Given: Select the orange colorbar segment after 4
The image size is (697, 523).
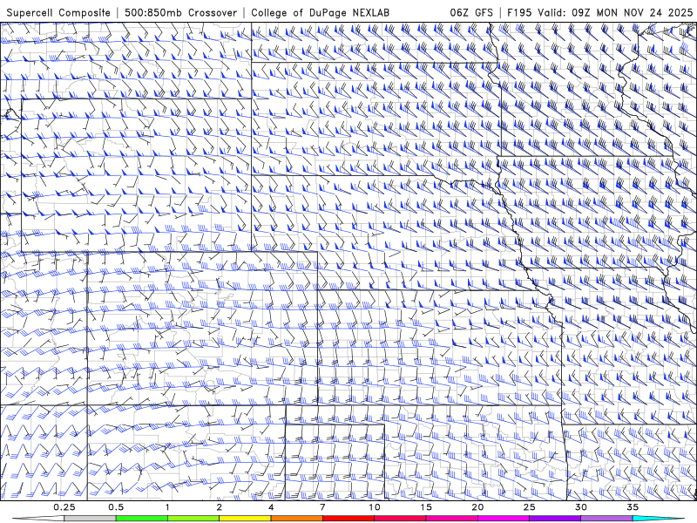Looking at the screenshot, I should pos(296,519).
